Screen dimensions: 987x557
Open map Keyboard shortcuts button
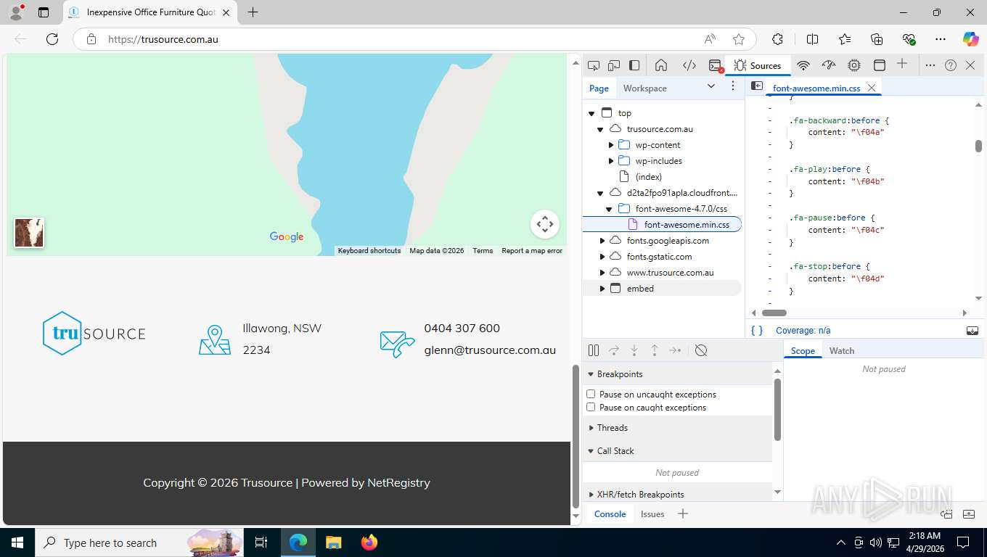[369, 251]
